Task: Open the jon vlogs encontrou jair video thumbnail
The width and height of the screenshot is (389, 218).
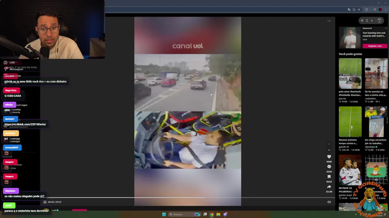Action: [376, 122]
